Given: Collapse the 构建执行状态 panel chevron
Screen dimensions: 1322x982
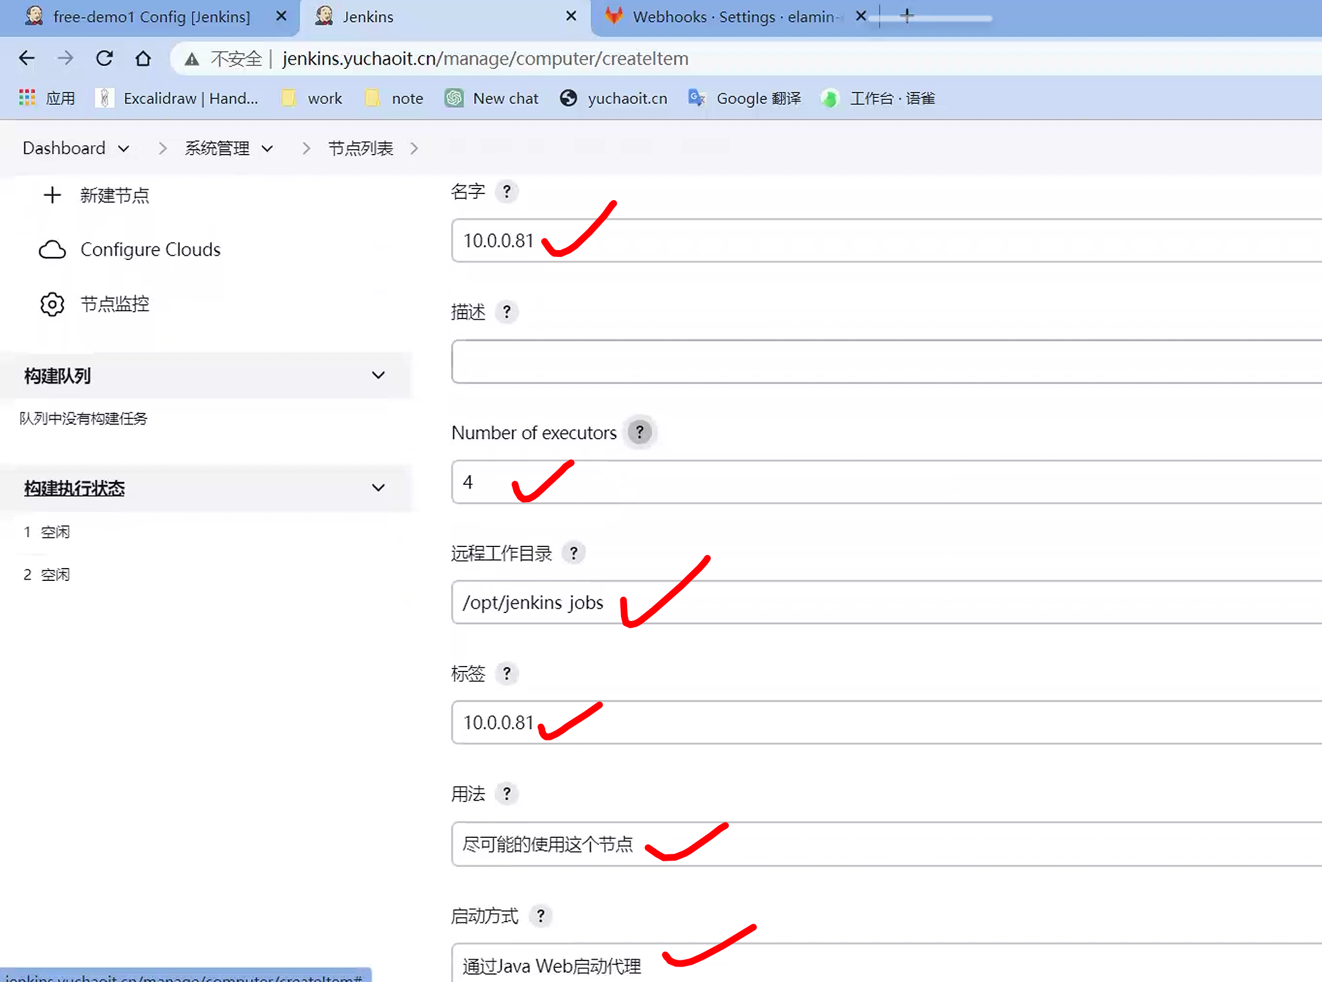Looking at the screenshot, I should [378, 488].
